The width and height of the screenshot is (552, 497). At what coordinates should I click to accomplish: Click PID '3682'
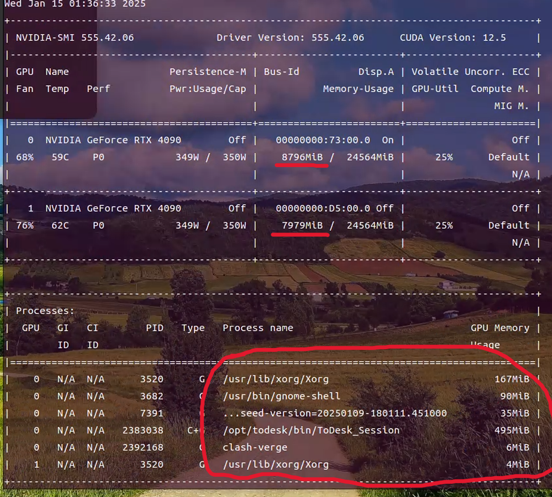152,396
